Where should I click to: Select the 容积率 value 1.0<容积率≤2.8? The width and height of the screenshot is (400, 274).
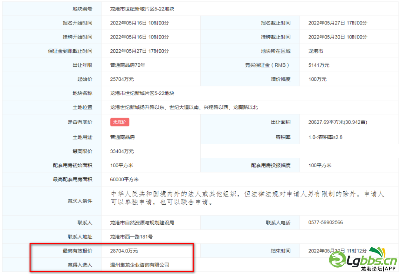pyautogui.click(x=325, y=137)
